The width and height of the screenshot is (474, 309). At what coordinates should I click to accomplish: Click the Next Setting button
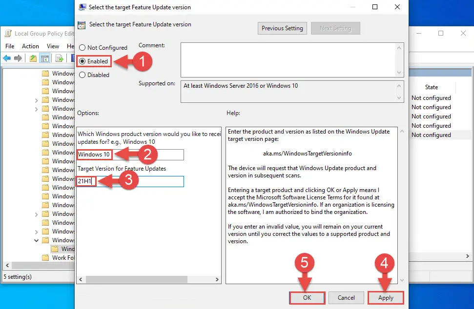(x=335, y=28)
